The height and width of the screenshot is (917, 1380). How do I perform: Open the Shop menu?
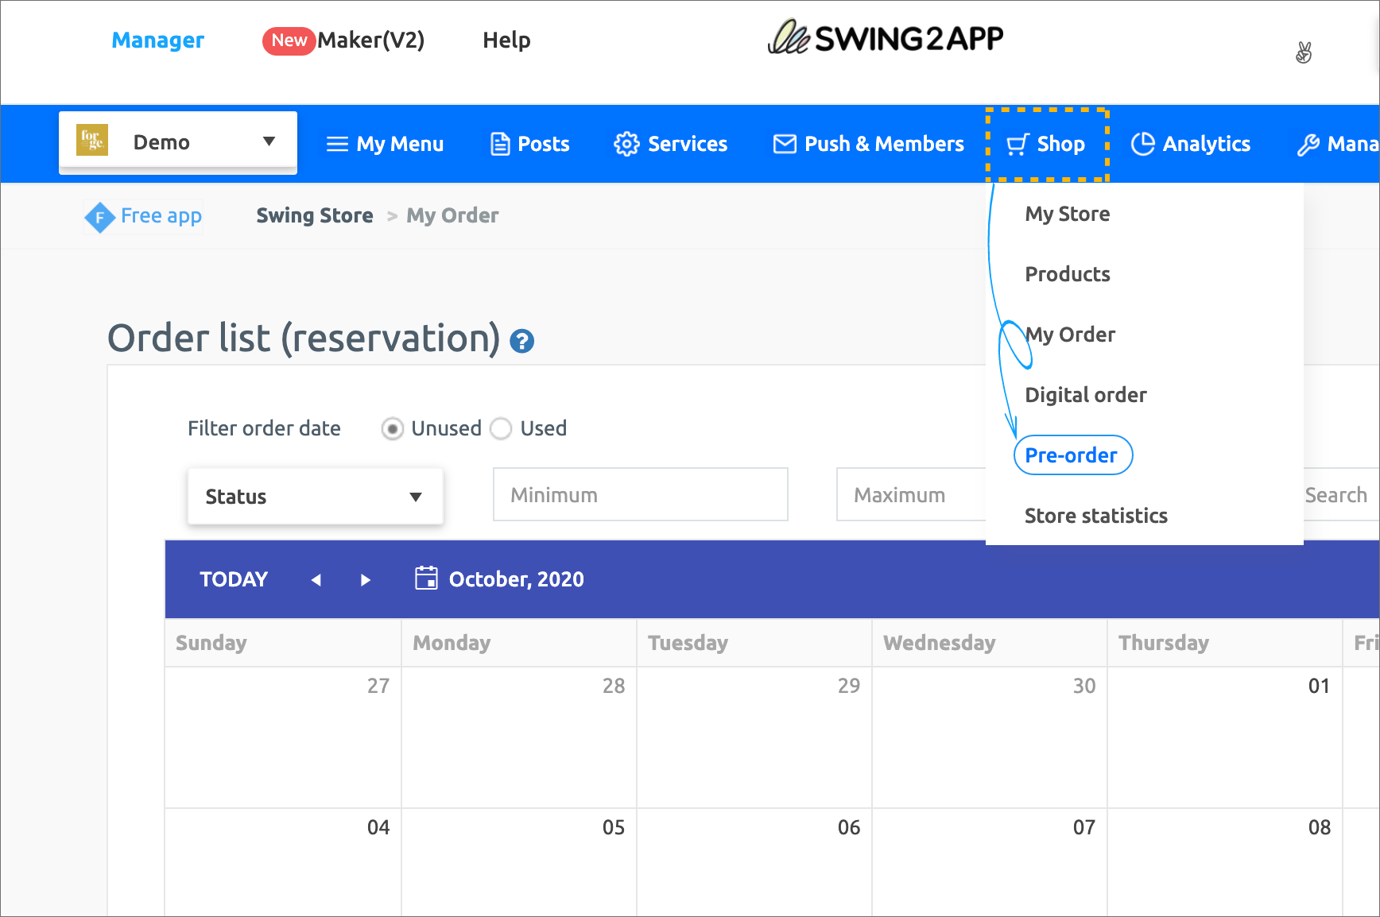coord(1047,144)
